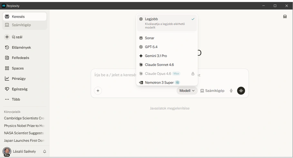
Task: Click the GPT-5.4 OpenAI logo icon
Action: coord(141,47)
